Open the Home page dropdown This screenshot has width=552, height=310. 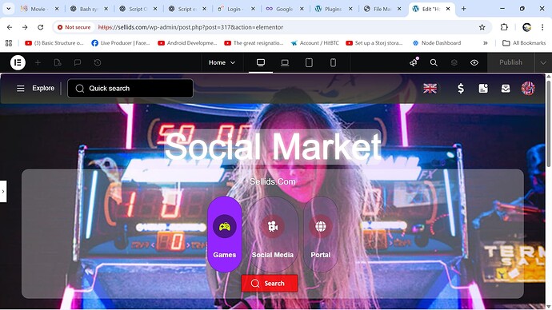click(x=222, y=62)
